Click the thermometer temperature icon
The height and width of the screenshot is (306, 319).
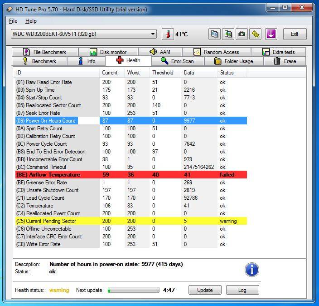click(x=168, y=34)
